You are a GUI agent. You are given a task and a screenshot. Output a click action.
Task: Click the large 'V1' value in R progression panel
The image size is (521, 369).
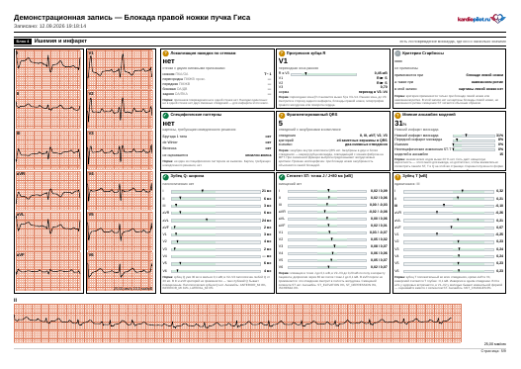pyautogui.click(x=283, y=61)
